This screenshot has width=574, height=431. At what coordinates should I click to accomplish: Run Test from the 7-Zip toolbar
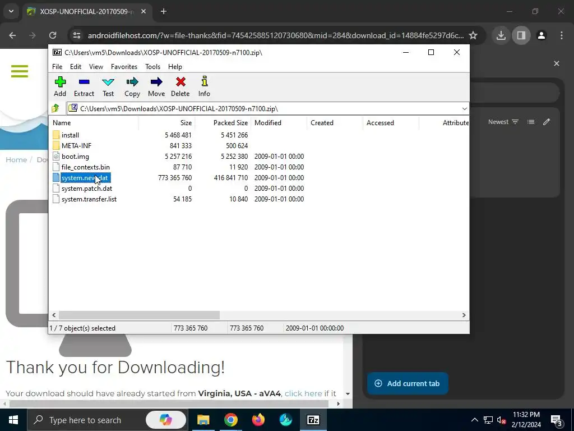pyautogui.click(x=108, y=86)
